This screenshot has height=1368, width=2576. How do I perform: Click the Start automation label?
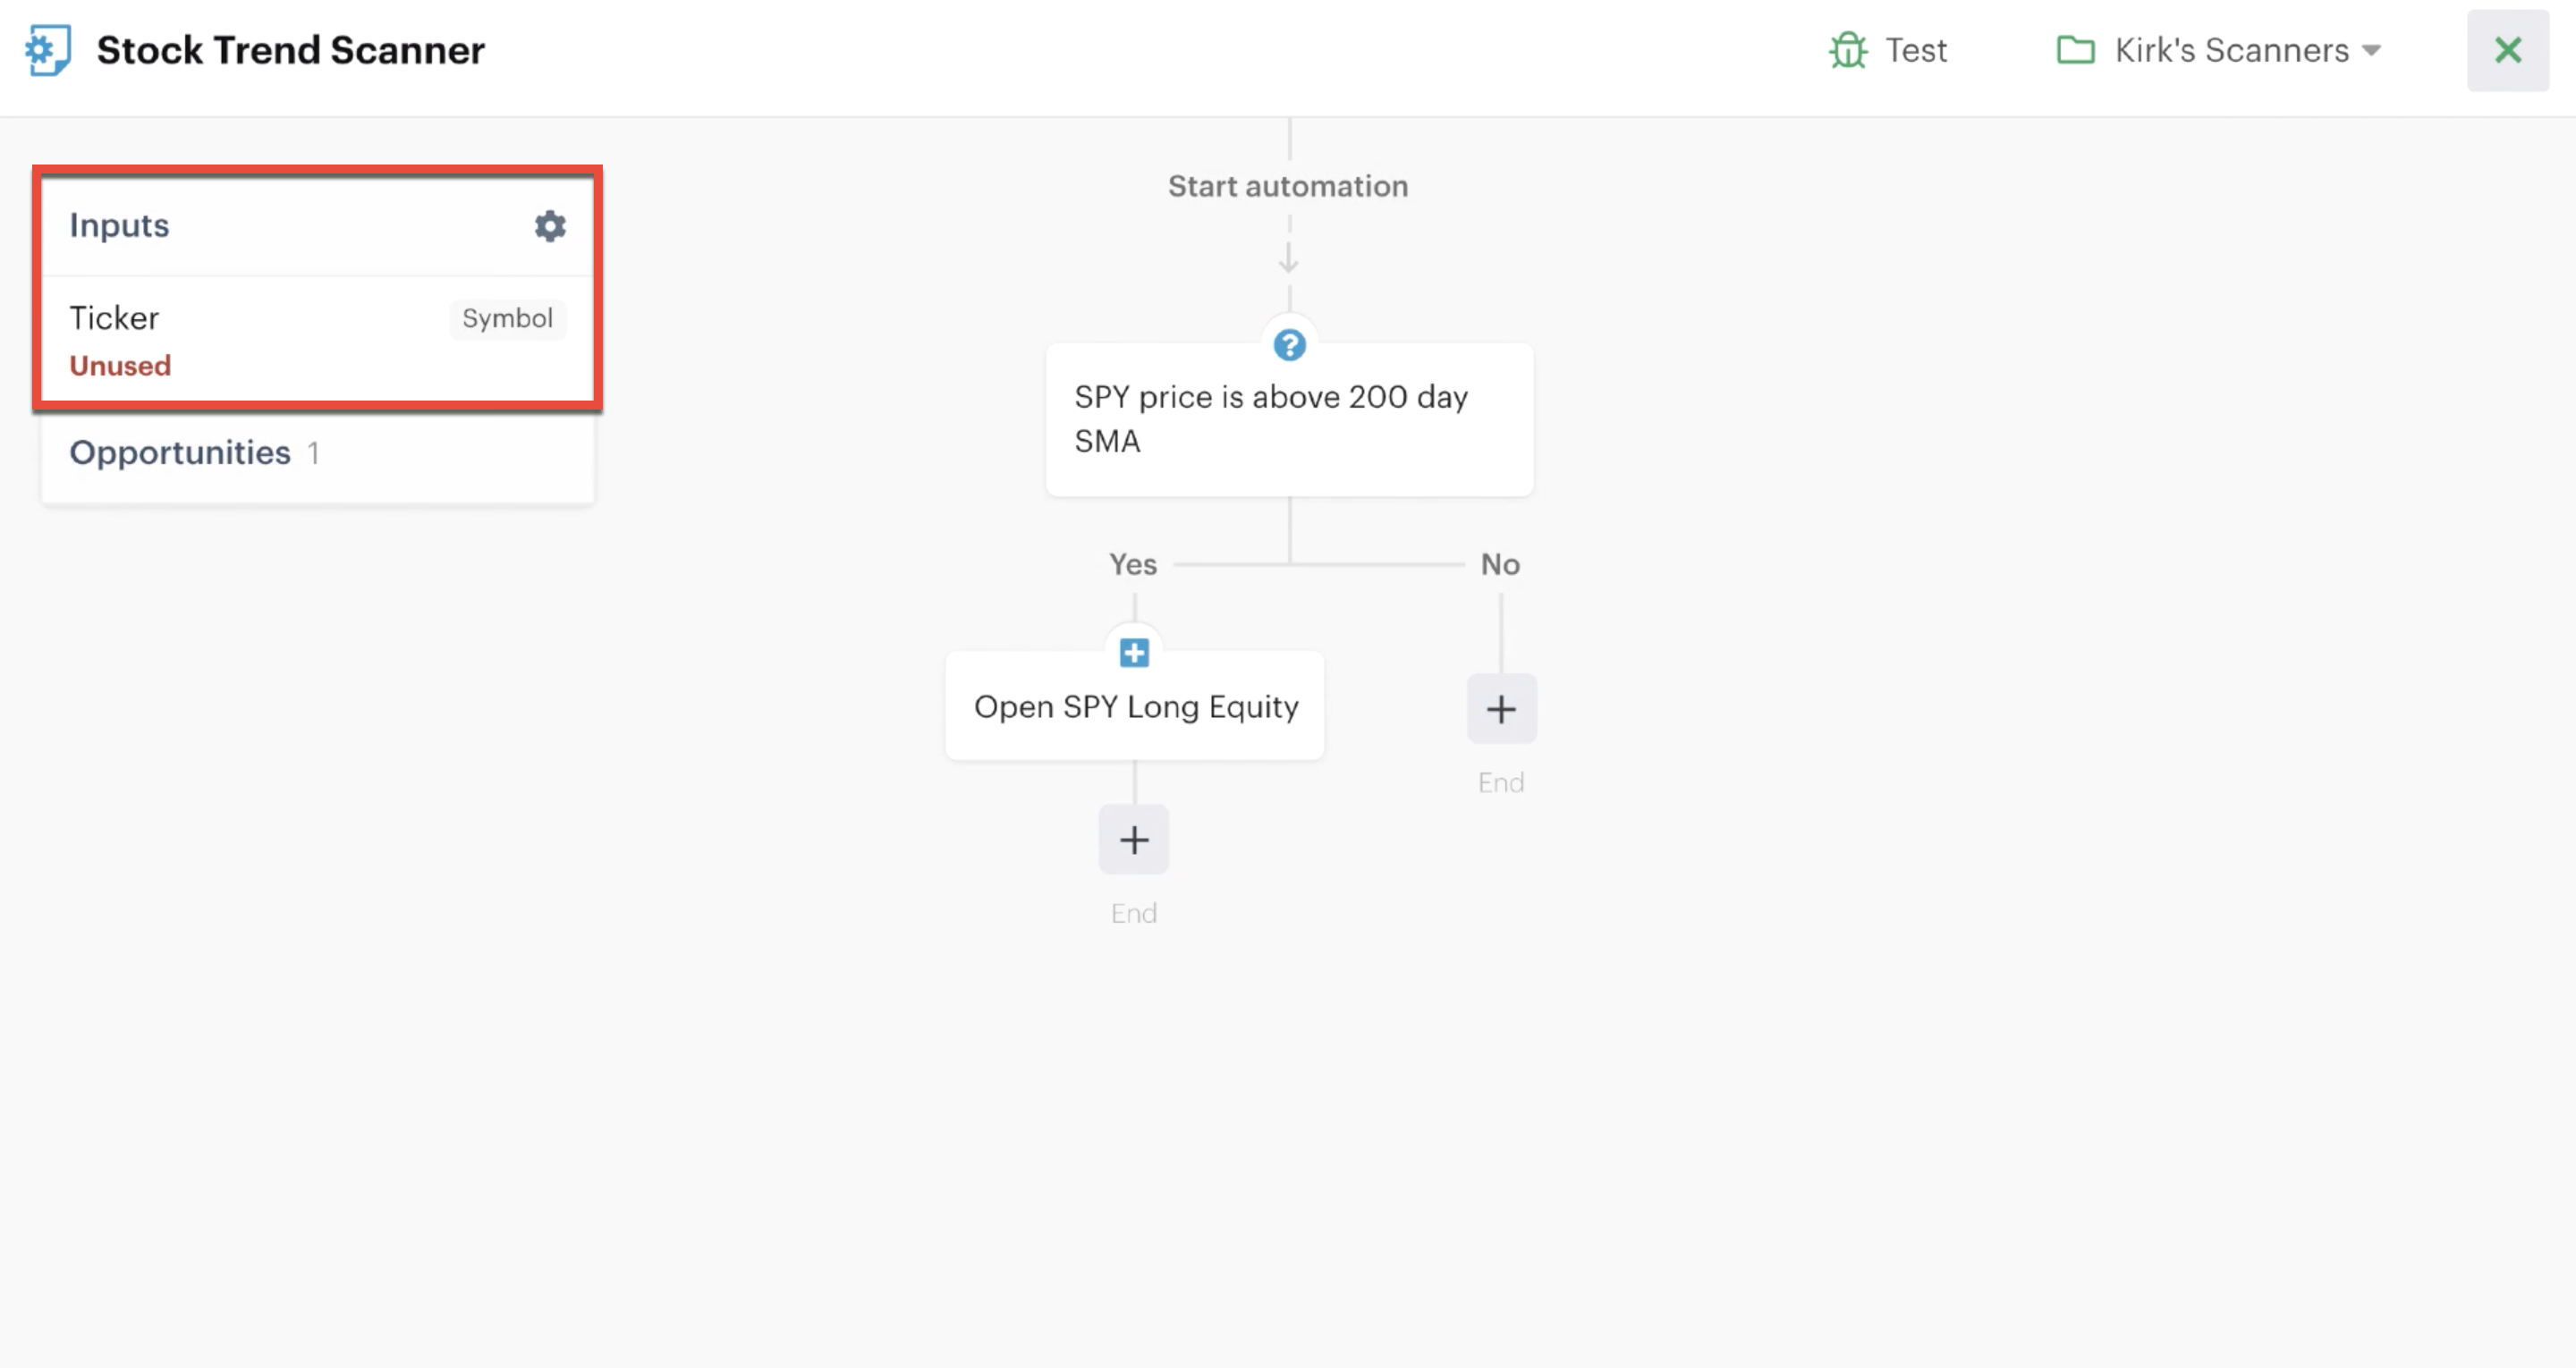[x=1288, y=186]
